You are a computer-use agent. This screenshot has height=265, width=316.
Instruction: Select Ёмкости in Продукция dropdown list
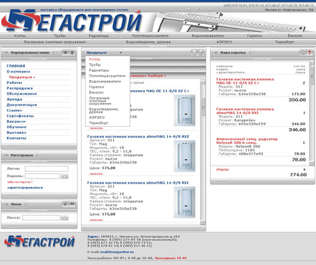(x=96, y=92)
